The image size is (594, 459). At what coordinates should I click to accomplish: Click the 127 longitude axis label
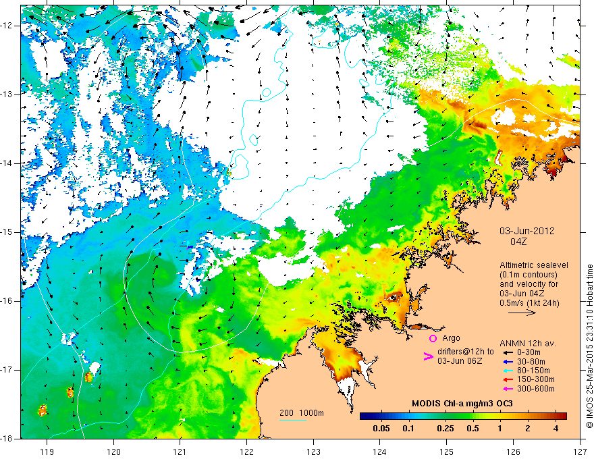tap(580, 452)
